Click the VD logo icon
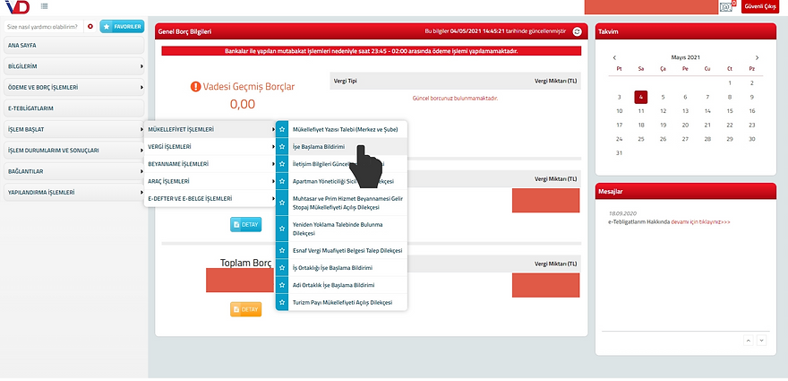 pyautogui.click(x=18, y=6)
